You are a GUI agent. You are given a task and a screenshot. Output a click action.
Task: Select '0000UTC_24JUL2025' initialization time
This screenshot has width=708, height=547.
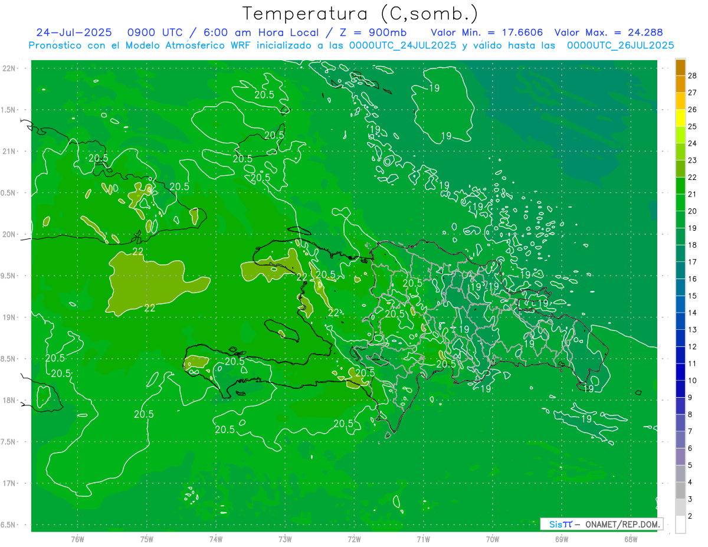point(403,45)
